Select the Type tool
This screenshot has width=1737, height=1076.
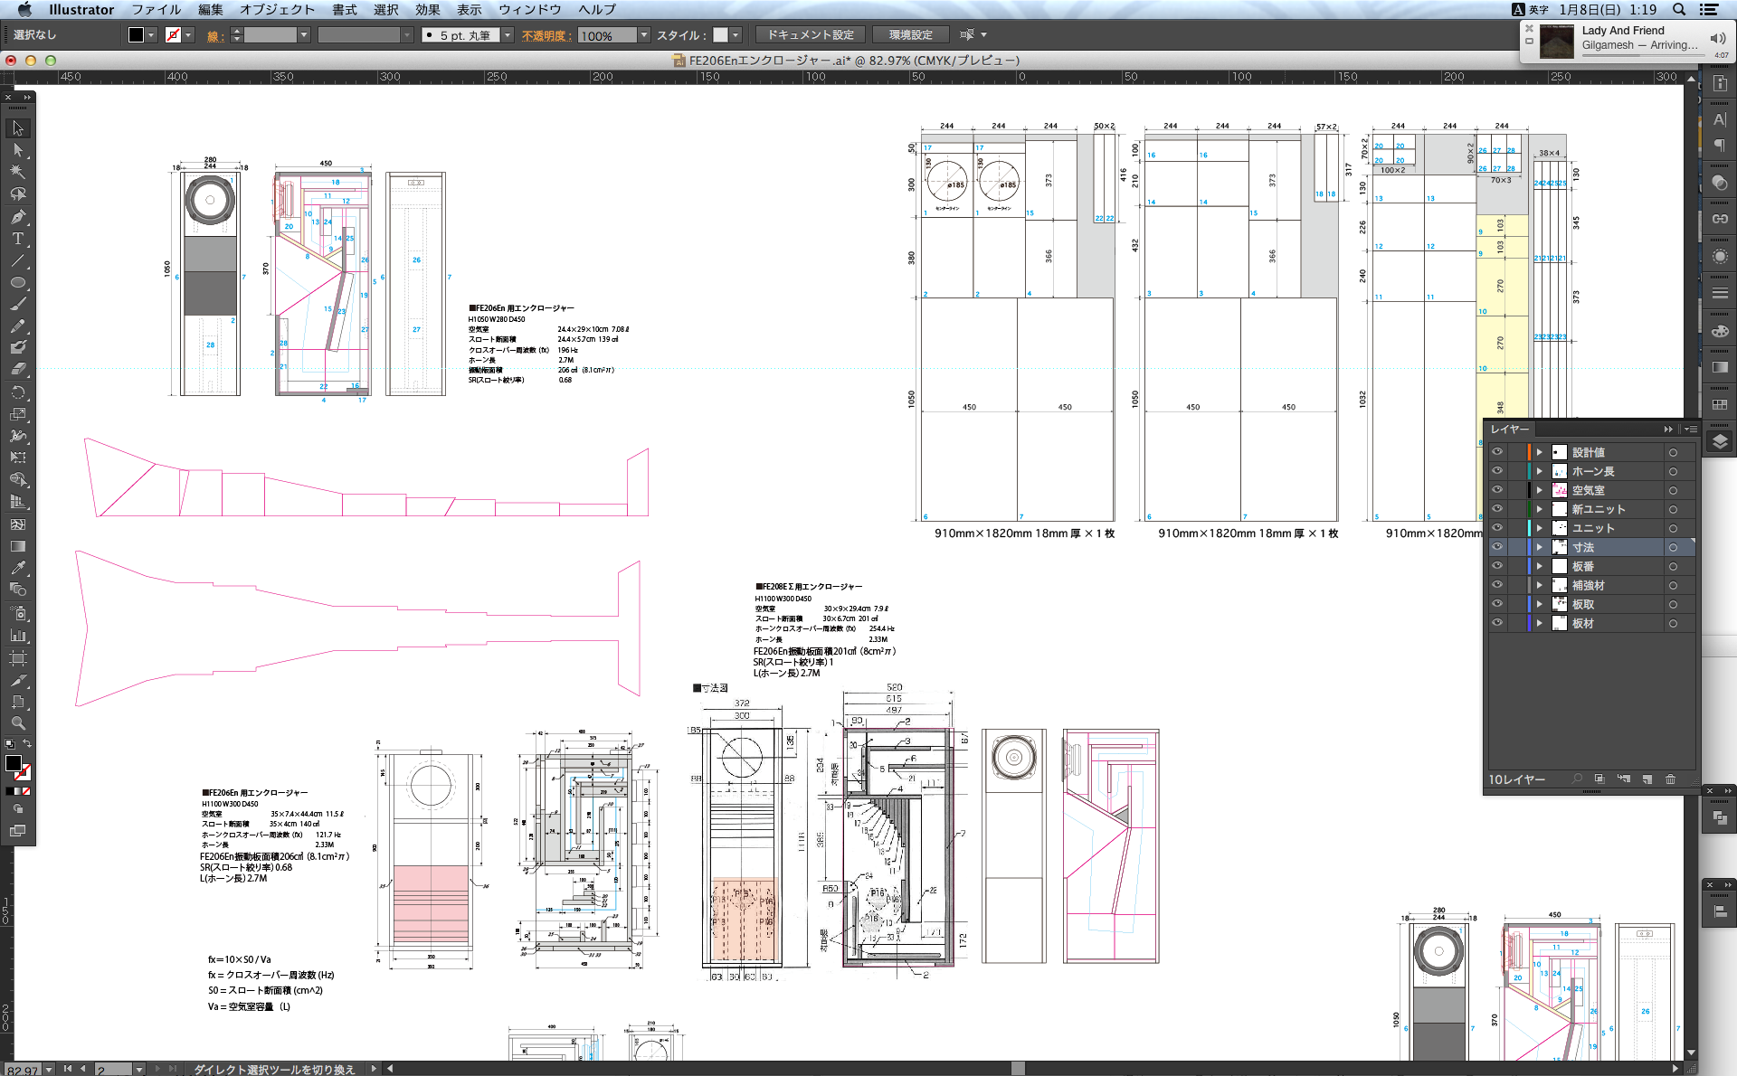coord(17,239)
